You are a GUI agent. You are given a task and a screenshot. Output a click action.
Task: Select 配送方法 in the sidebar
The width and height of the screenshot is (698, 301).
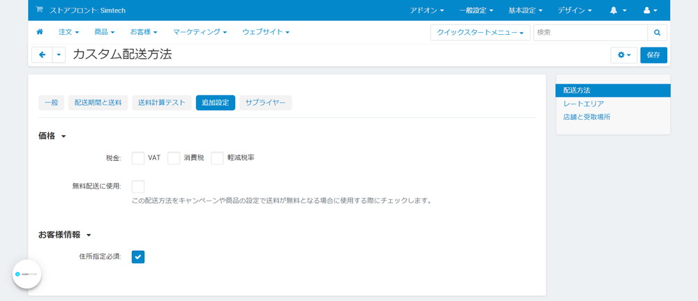coord(613,91)
